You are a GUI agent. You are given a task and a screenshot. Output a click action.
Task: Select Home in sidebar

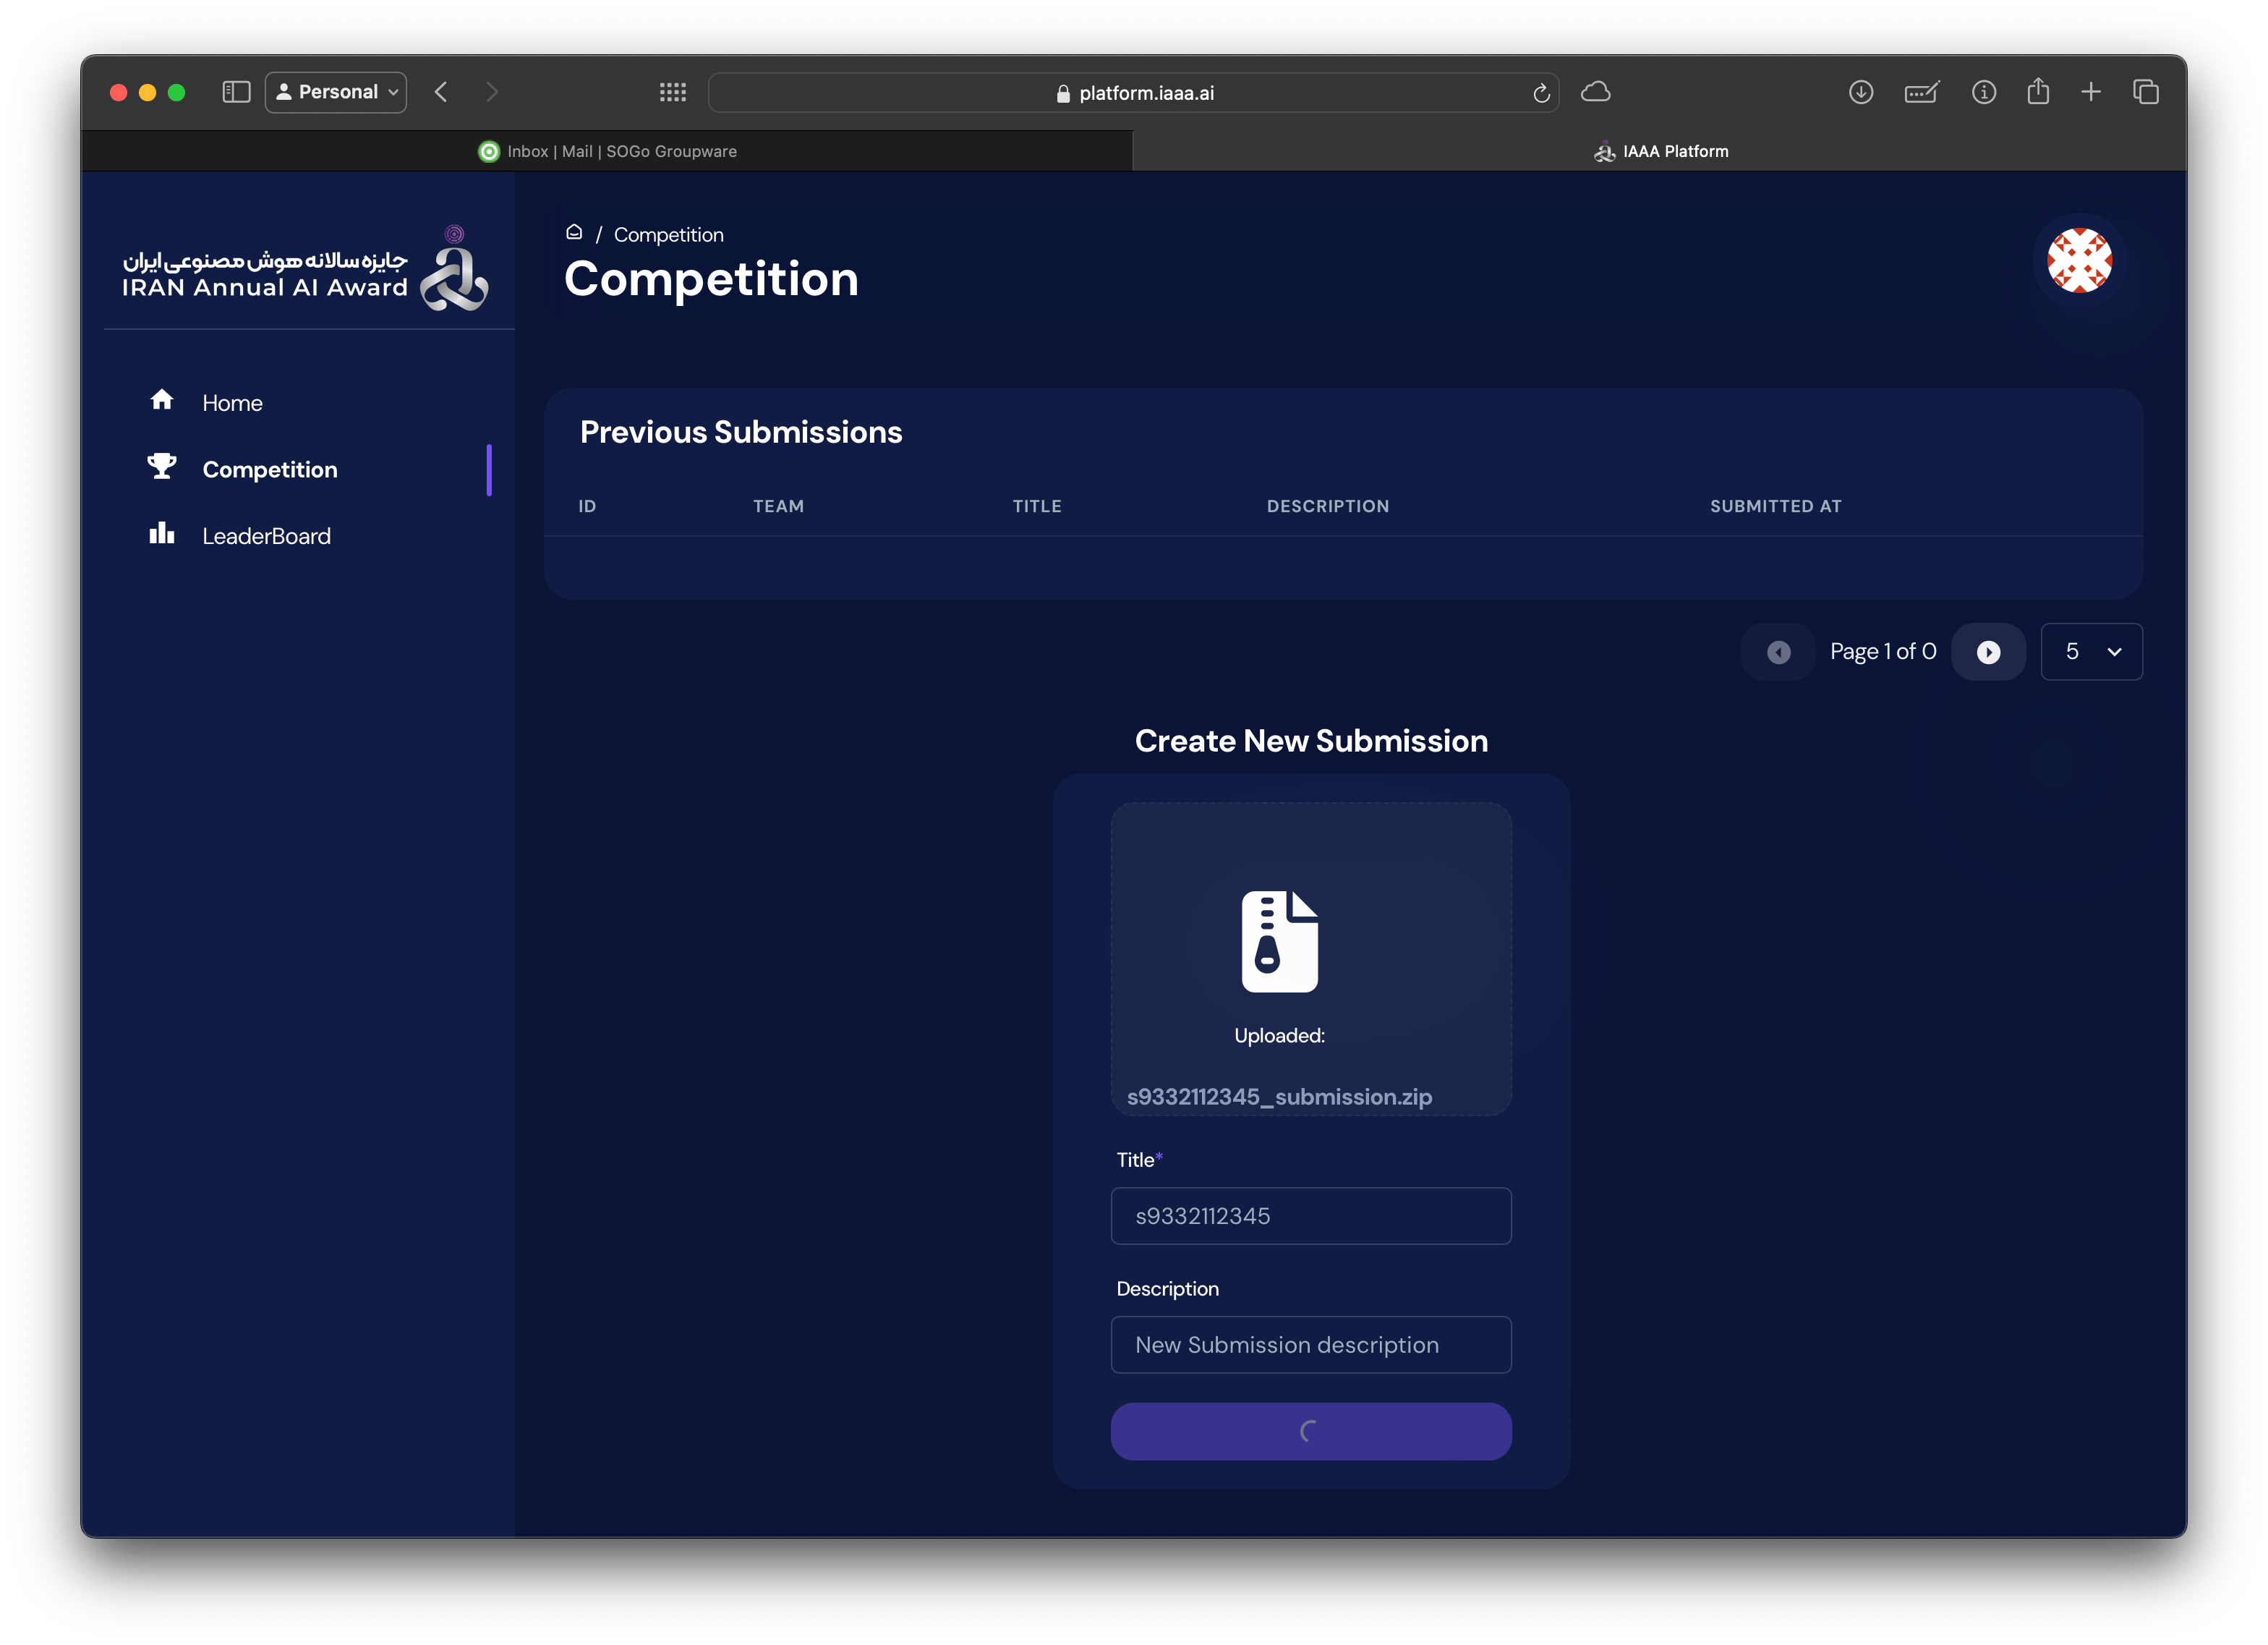(232, 403)
